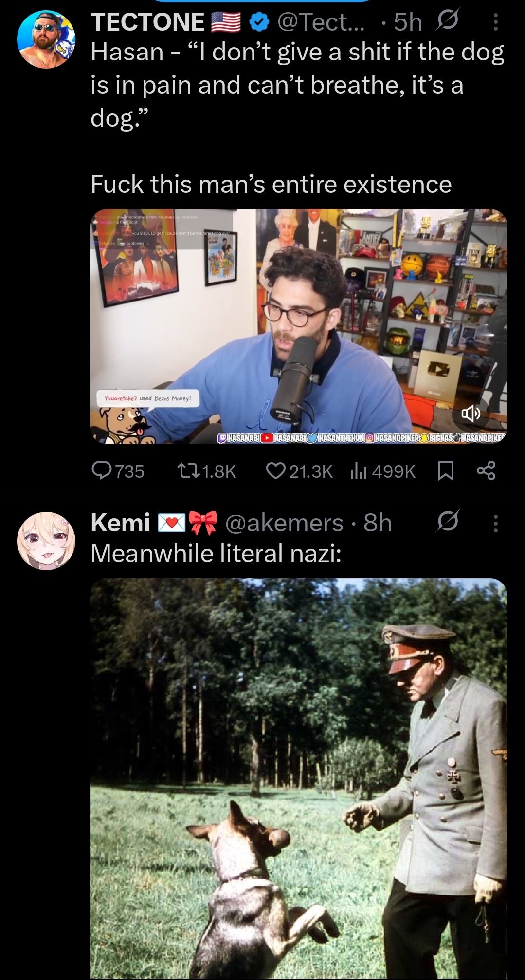Like the tweet with 21.3K hearts

[x=276, y=471]
